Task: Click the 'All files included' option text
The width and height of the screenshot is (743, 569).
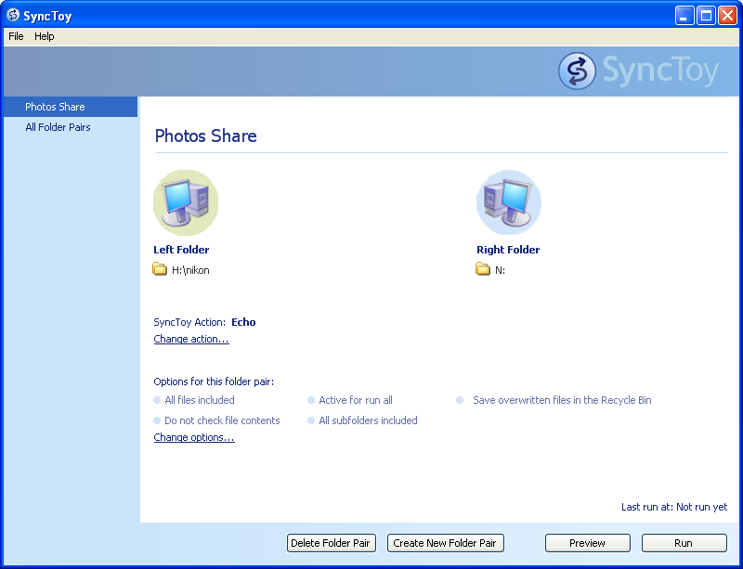Action: click(200, 400)
